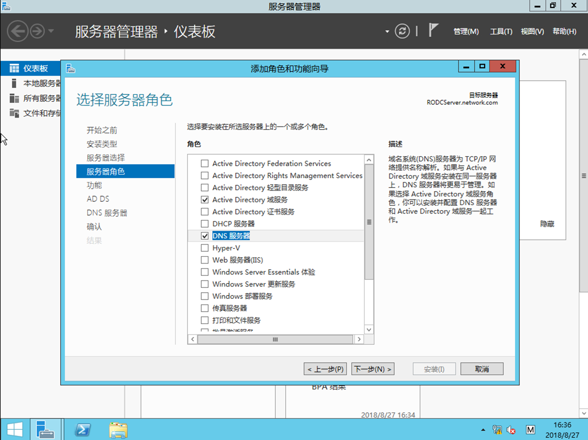The height and width of the screenshot is (440, 588).
Task: Check 打印和文件服务 role
Action: pos(205,320)
